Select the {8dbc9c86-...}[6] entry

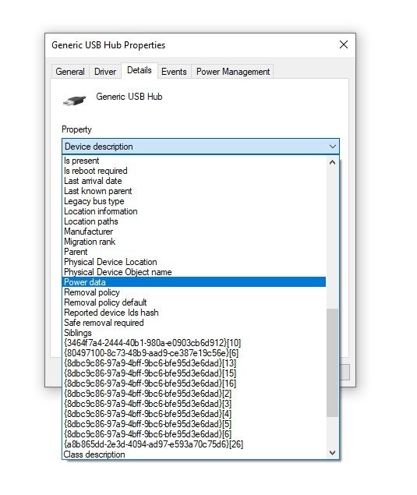click(194, 434)
